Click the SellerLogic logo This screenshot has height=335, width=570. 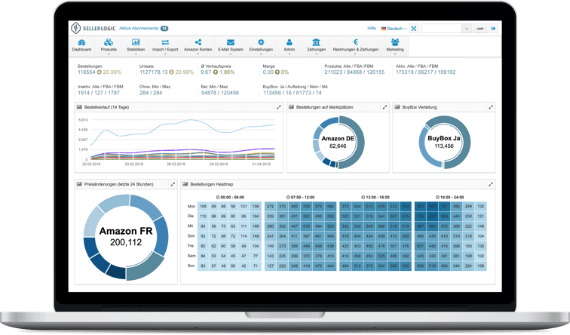click(93, 28)
